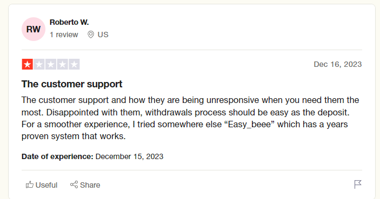380x199 pixels.
Task: Open the RW avatar profile
Action: [x=34, y=29]
